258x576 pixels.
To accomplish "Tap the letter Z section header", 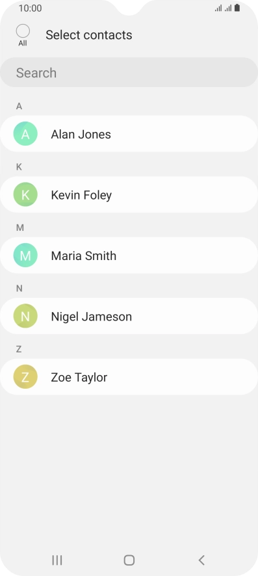I will tap(19, 349).
